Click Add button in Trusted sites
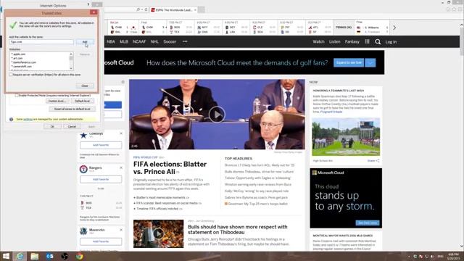 (x=85, y=42)
